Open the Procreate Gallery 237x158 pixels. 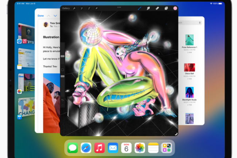pos(66,8)
